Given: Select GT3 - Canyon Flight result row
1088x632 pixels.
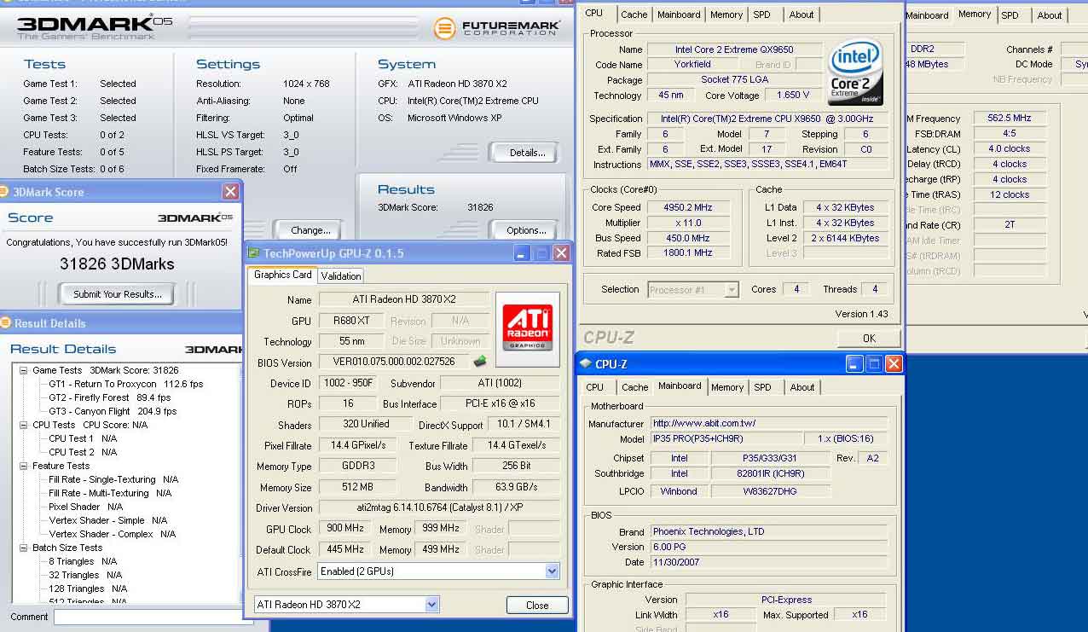Looking at the screenshot, I should tap(113, 411).
